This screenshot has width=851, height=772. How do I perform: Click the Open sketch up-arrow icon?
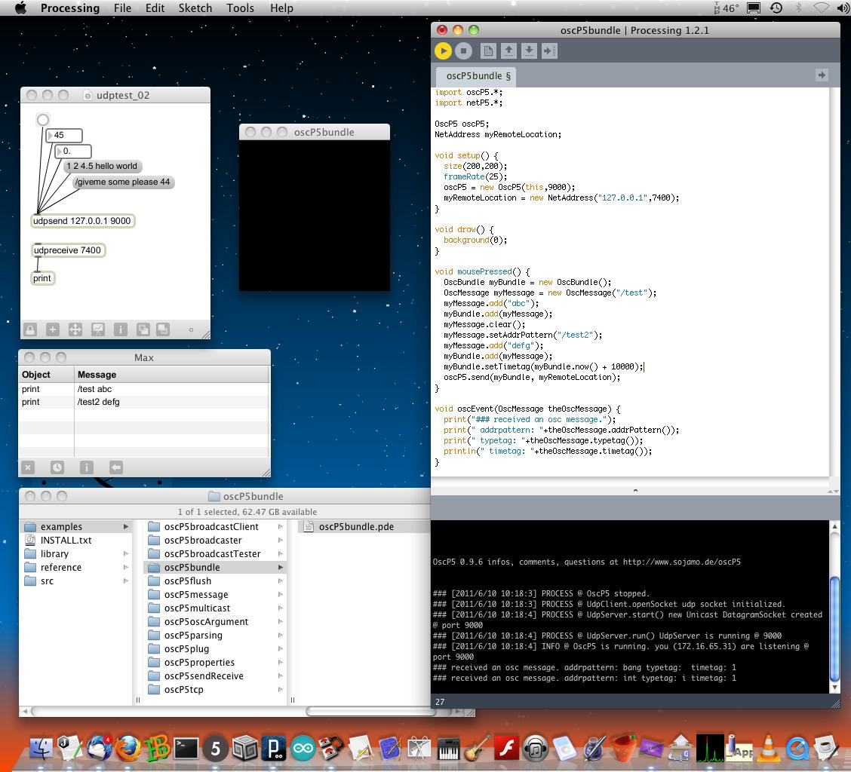point(508,51)
